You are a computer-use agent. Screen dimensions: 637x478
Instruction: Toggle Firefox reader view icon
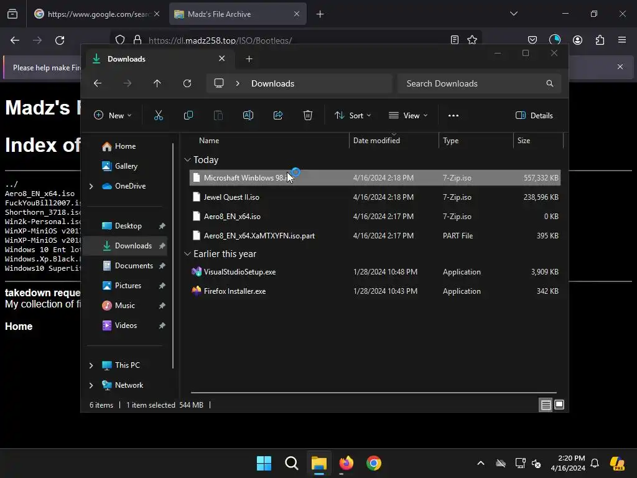coord(455,40)
